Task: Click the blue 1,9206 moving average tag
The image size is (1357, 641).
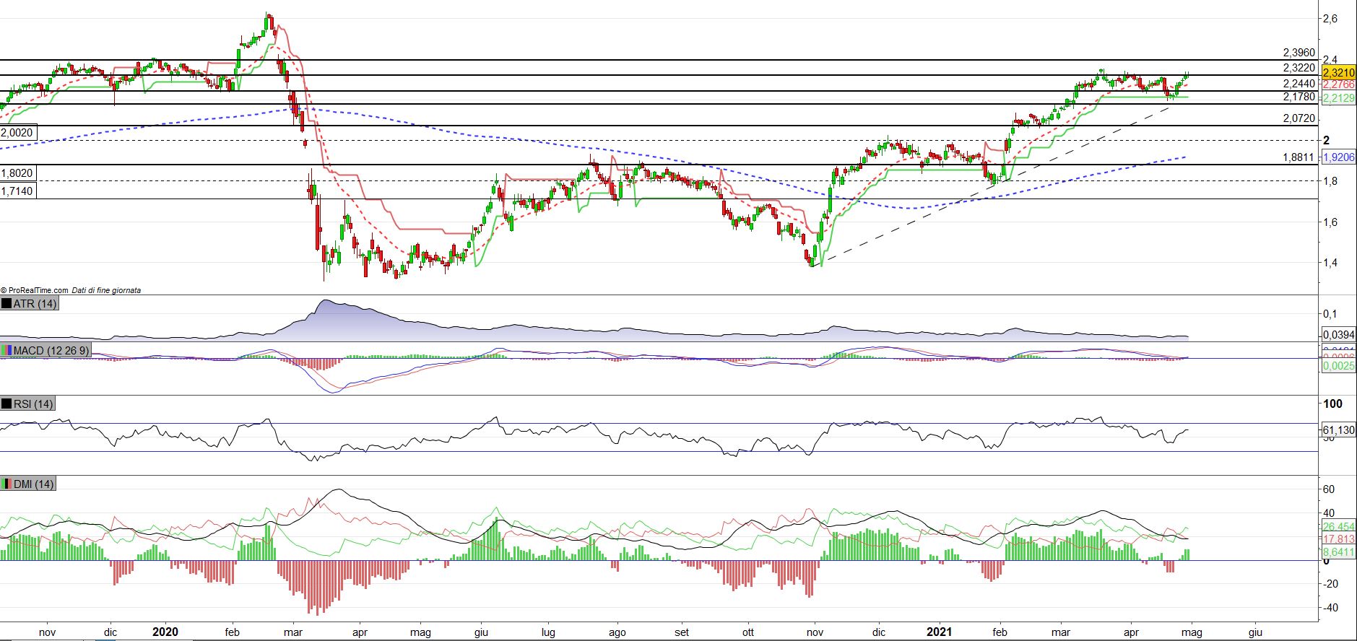Action: (x=1338, y=157)
